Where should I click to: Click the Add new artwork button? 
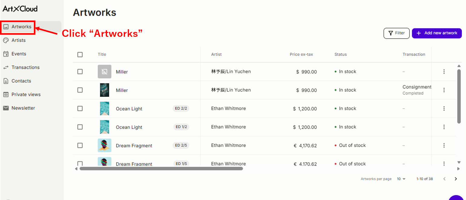click(x=437, y=33)
